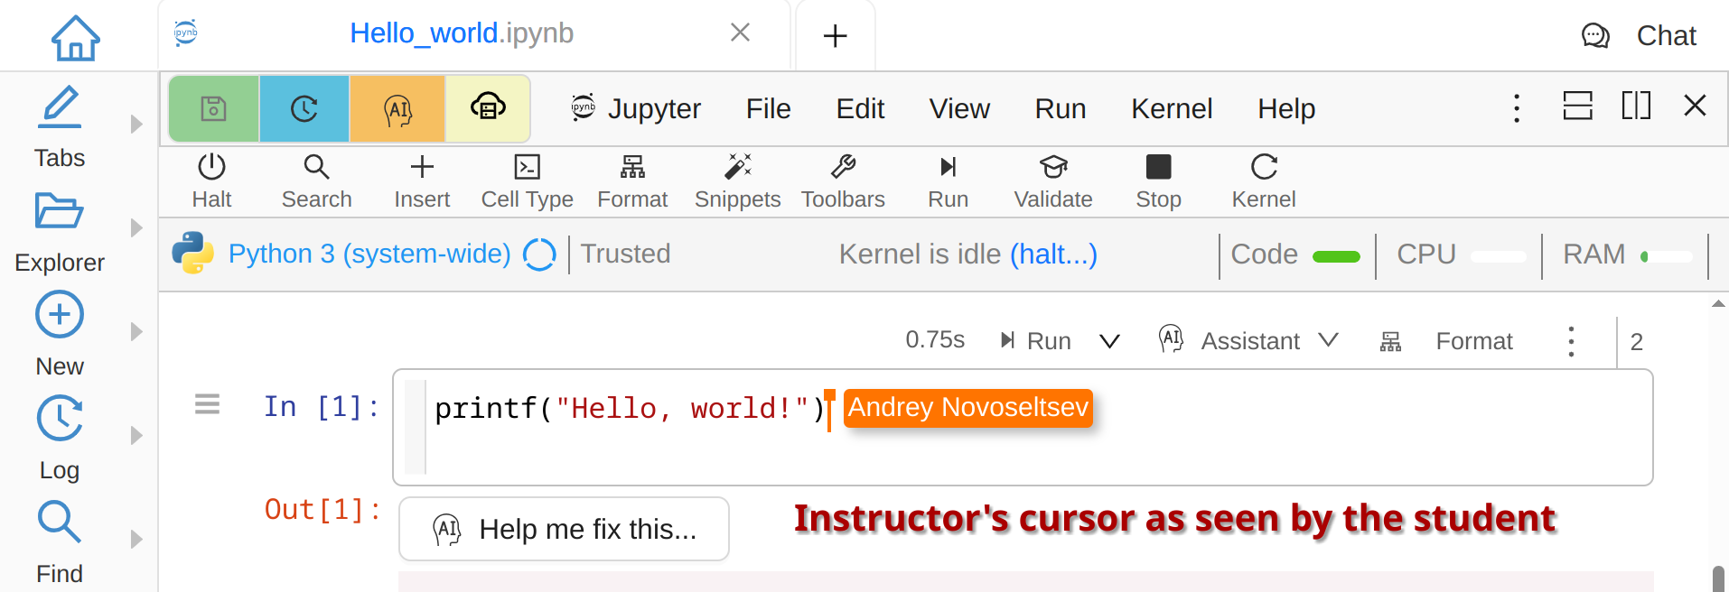
Task: Click the yellow cloud print icon
Action: 488,109
